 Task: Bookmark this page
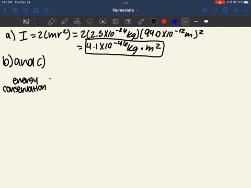[x=36, y=10]
